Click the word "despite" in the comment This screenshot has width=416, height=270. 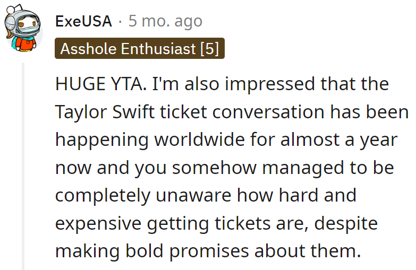click(x=347, y=223)
